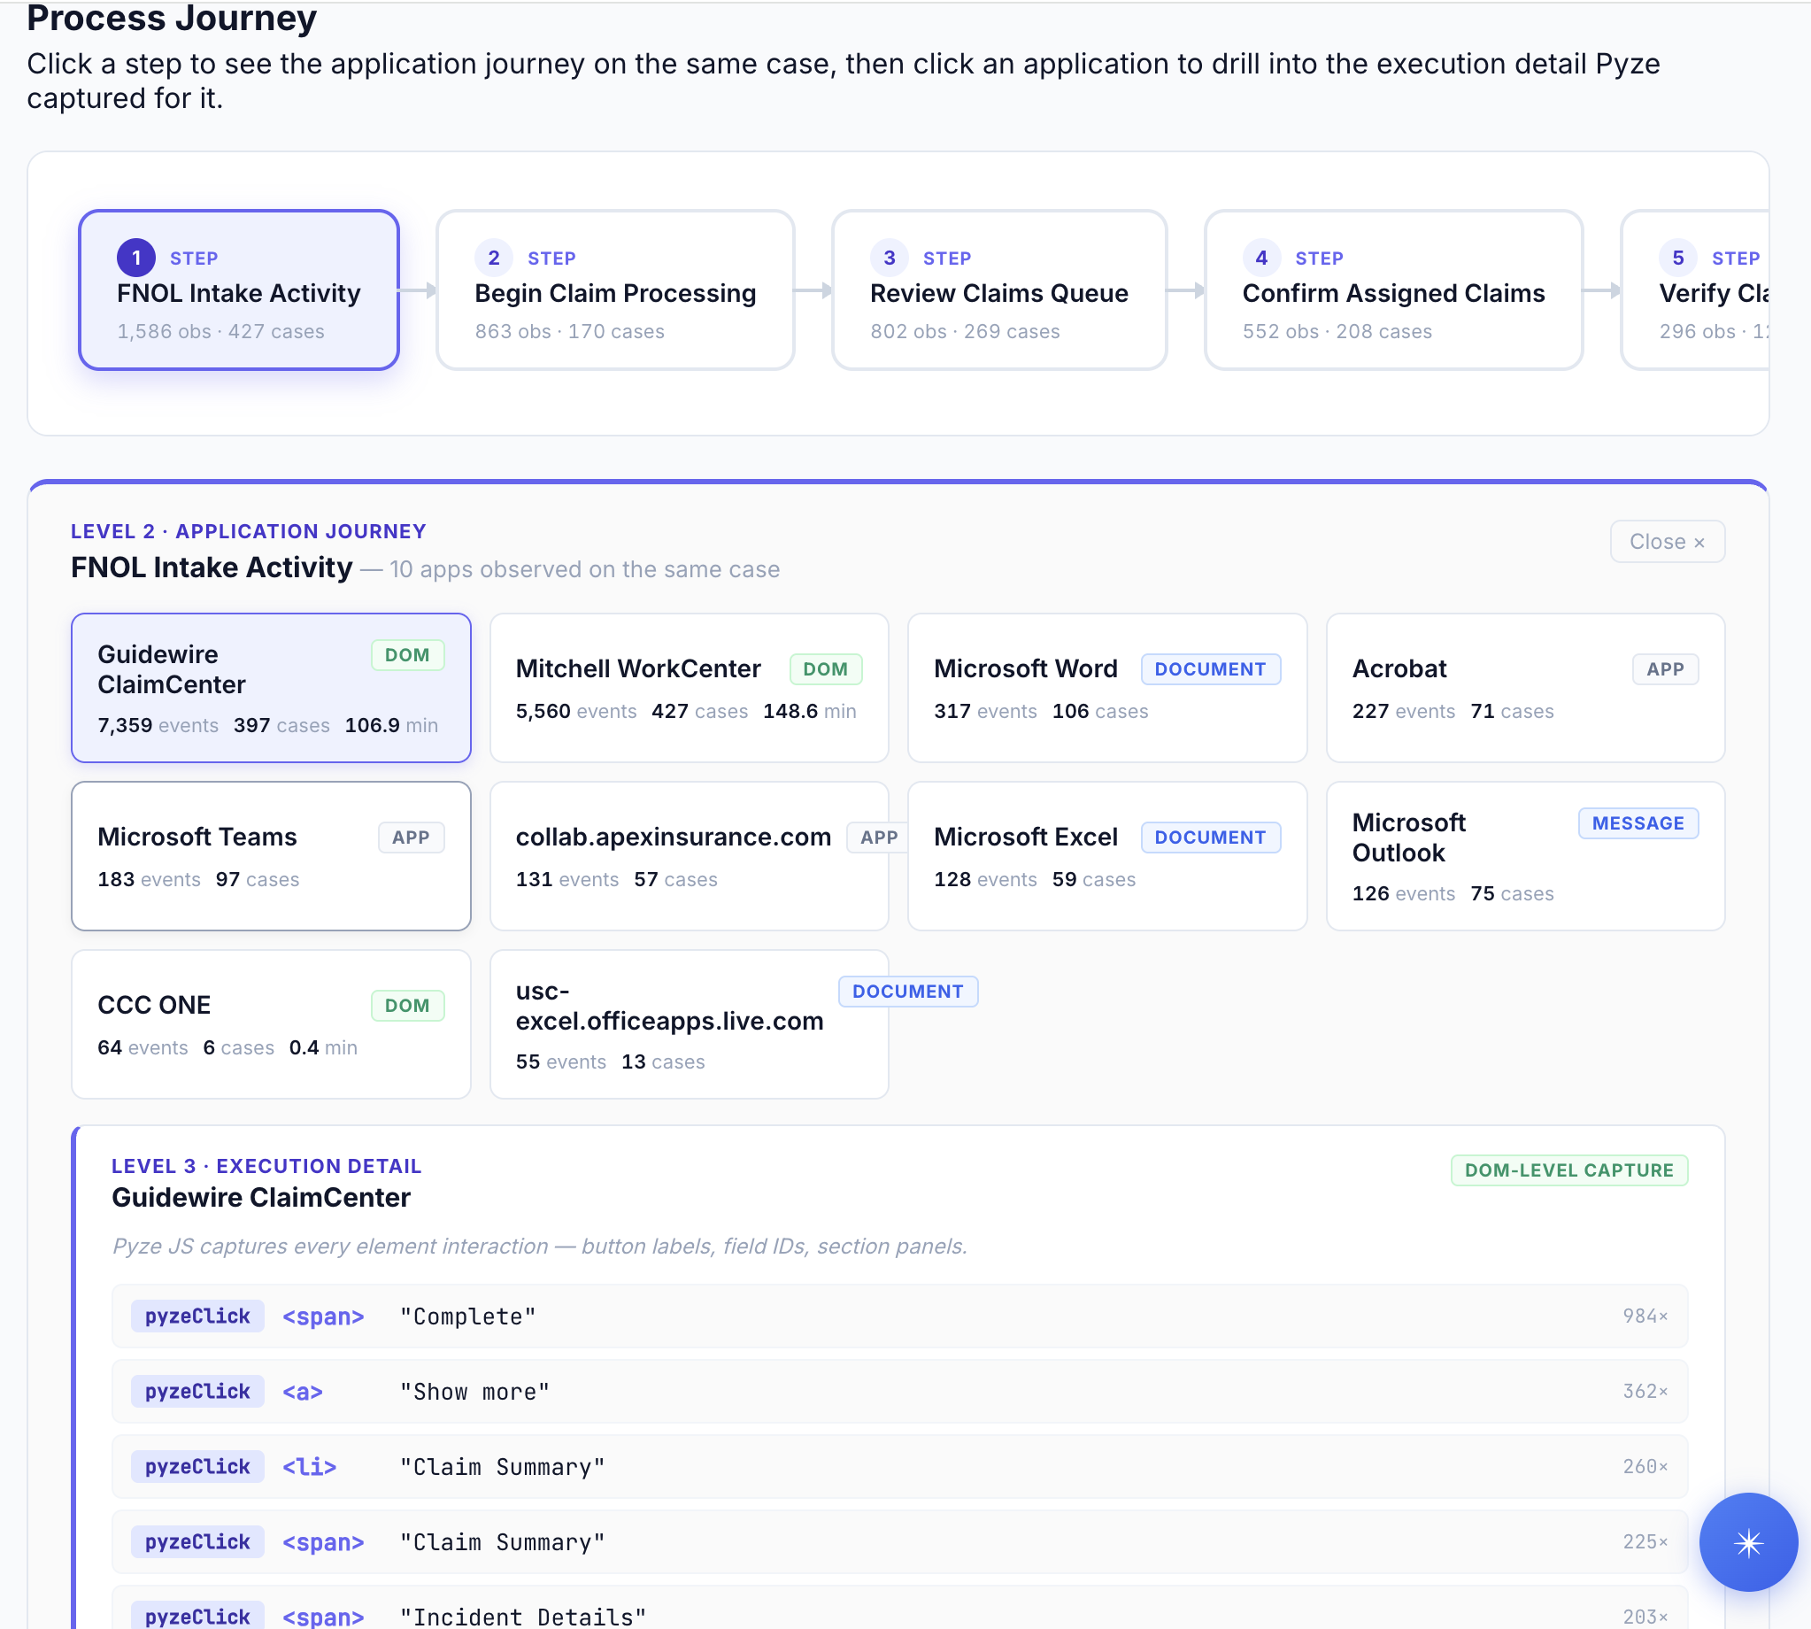
Task: Select Microsoft Outlook application card
Action: 1525,856
